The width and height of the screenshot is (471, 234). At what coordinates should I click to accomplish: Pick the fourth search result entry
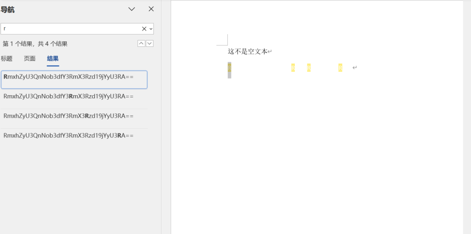point(74,135)
